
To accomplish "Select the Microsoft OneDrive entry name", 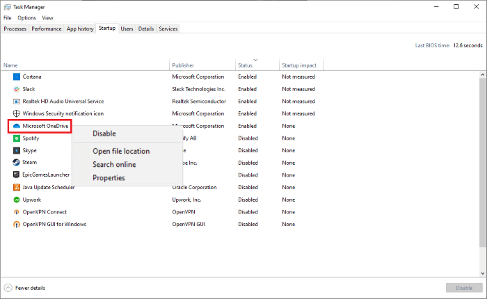I will pyautogui.click(x=45, y=126).
